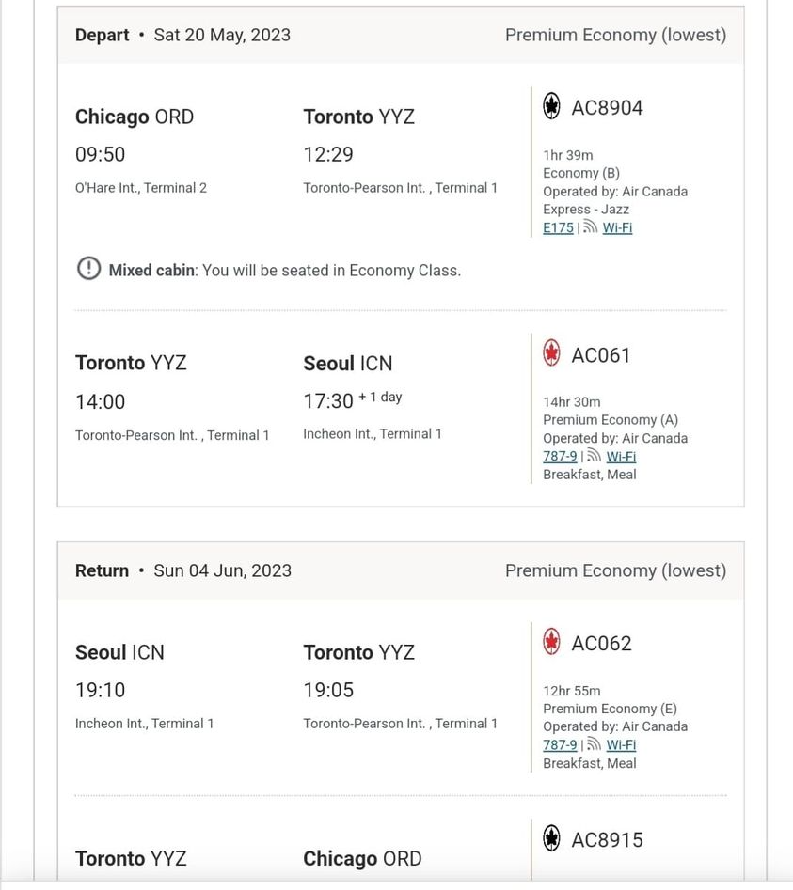The height and width of the screenshot is (890, 793).
Task: Click the Mixed cabin warning exclamation icon
Action: tap(88, 269)
